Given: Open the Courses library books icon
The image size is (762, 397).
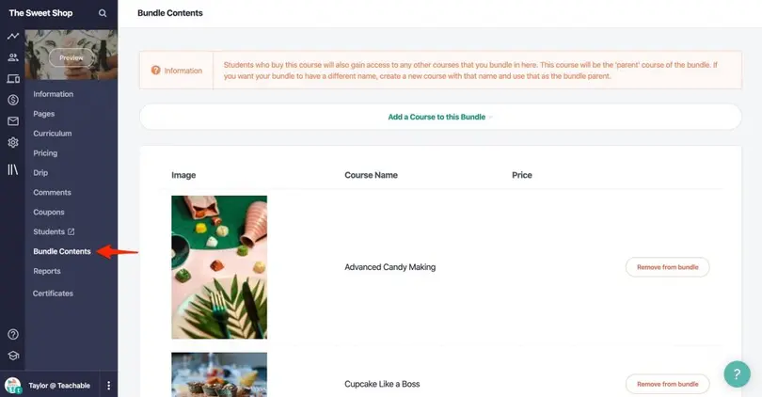Looking at the screenshot, I should (x=13, y=170).
